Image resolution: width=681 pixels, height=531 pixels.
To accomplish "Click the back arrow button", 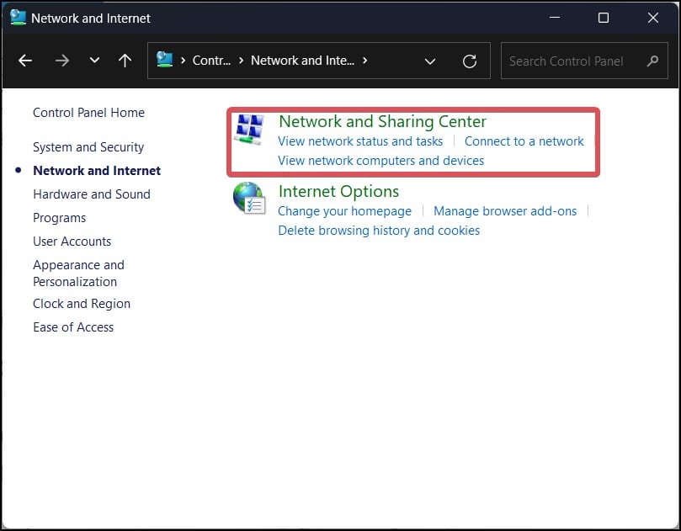I will click(25, 61).
